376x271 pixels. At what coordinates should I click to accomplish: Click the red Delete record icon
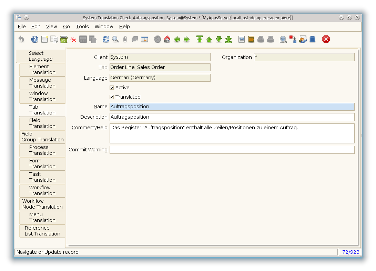point(73,39)
